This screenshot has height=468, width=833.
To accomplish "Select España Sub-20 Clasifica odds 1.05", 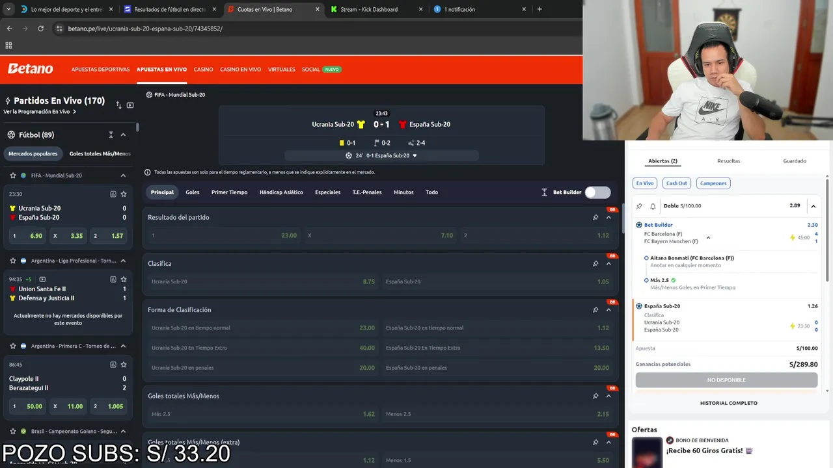I will pyautogui.click(x=497, y=281).
